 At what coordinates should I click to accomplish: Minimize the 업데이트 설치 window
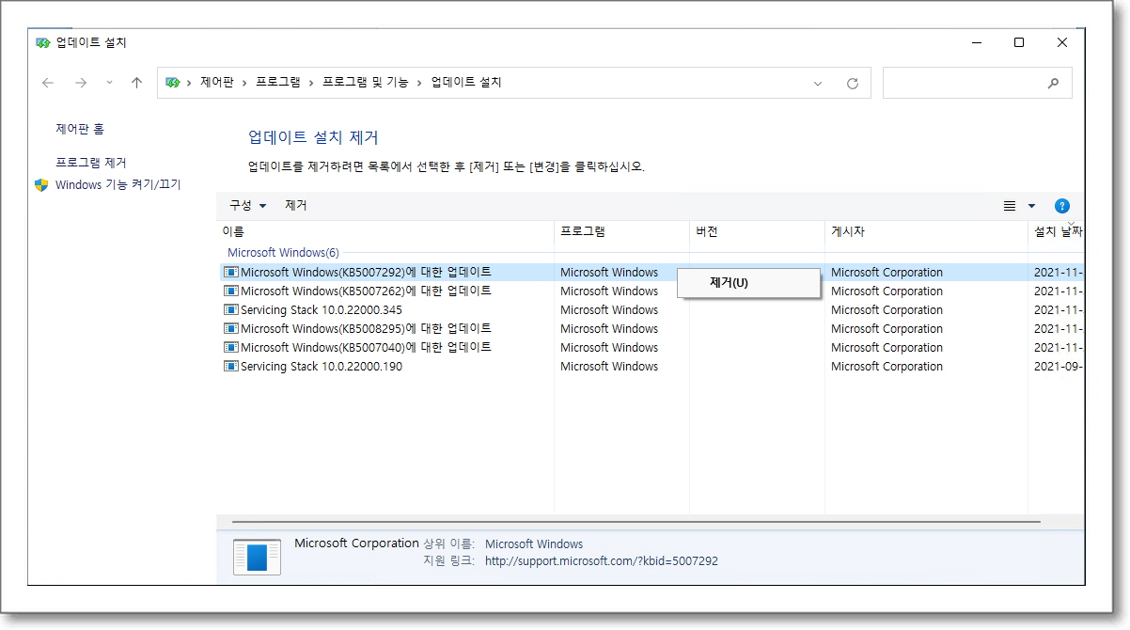(x=976, y=42)
